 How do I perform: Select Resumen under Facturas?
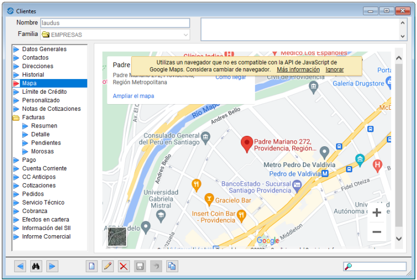point(44,125)
